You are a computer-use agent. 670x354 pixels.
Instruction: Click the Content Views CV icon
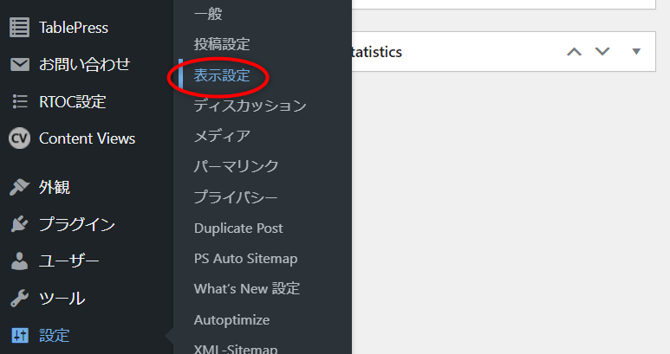(20, 138)
